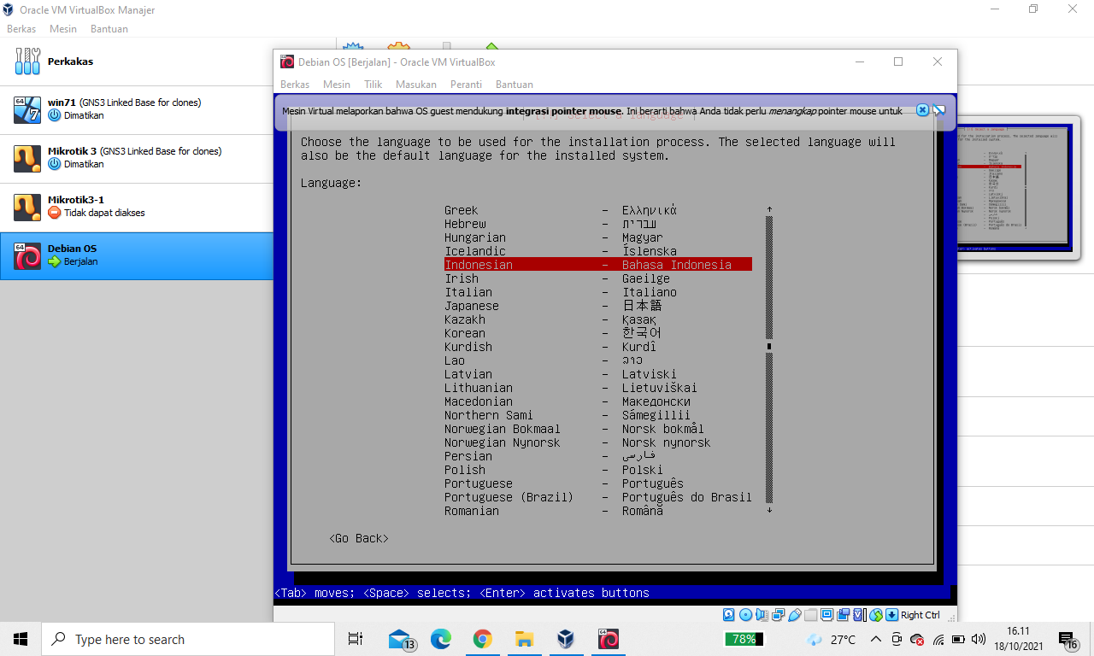Select Mikrotik3-1 inaccessible machine
The width and height of the screenshot is (1094, 656).
(x=137, y=208)
